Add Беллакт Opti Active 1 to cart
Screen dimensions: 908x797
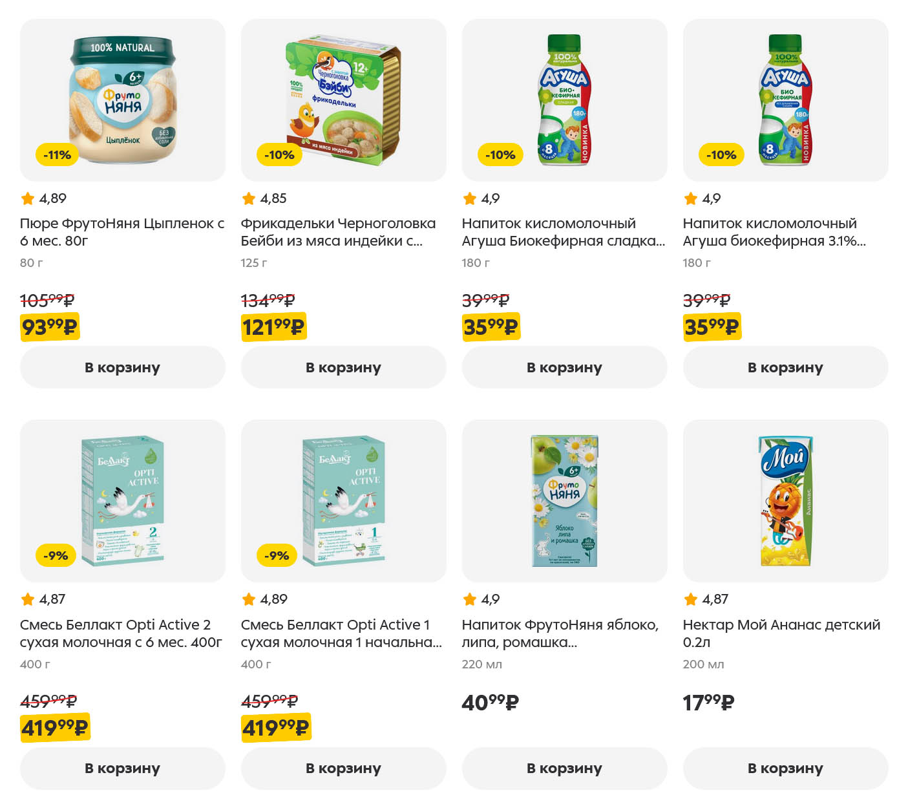pos(343,768)
